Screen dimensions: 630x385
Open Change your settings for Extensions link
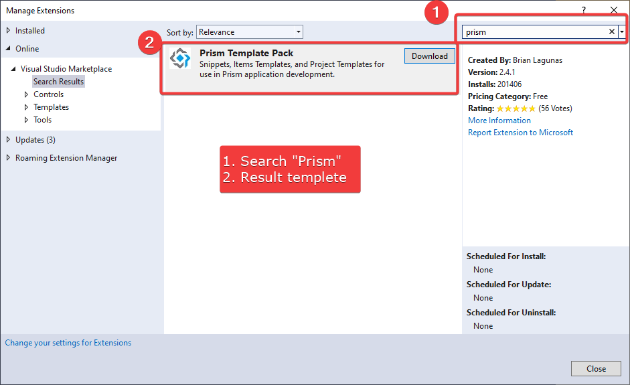[68, 343]
